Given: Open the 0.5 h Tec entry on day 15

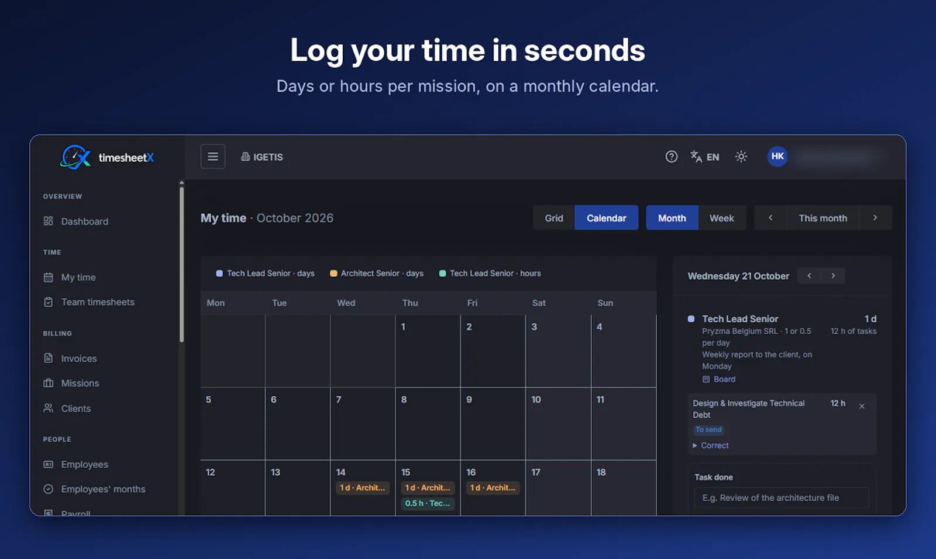Looking at the screenshot, I should 428,503.
